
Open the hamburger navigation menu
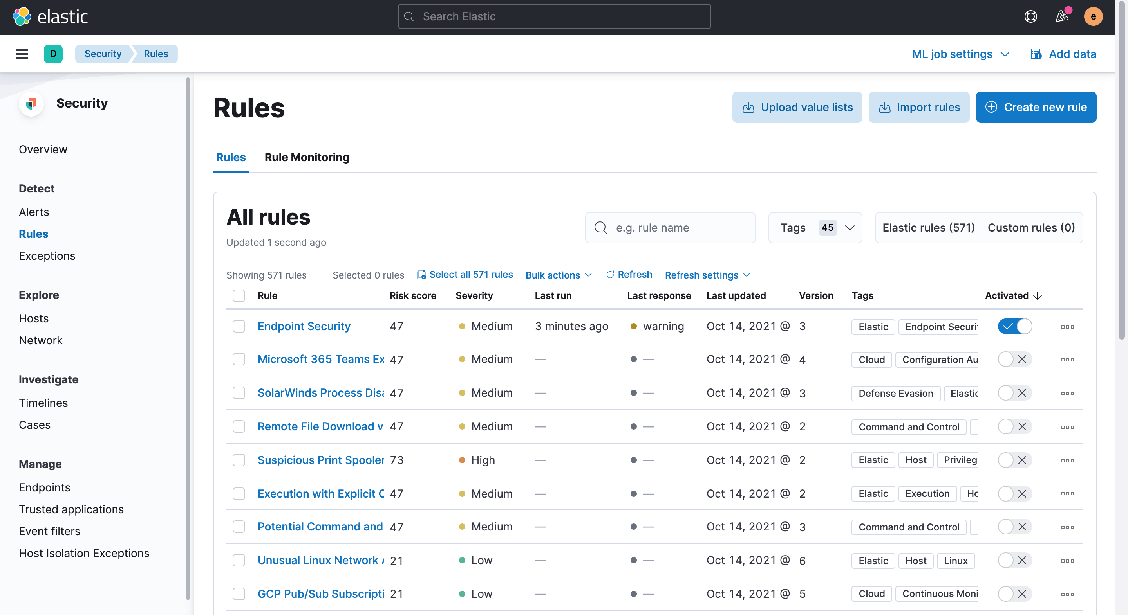tap(22, 54)
